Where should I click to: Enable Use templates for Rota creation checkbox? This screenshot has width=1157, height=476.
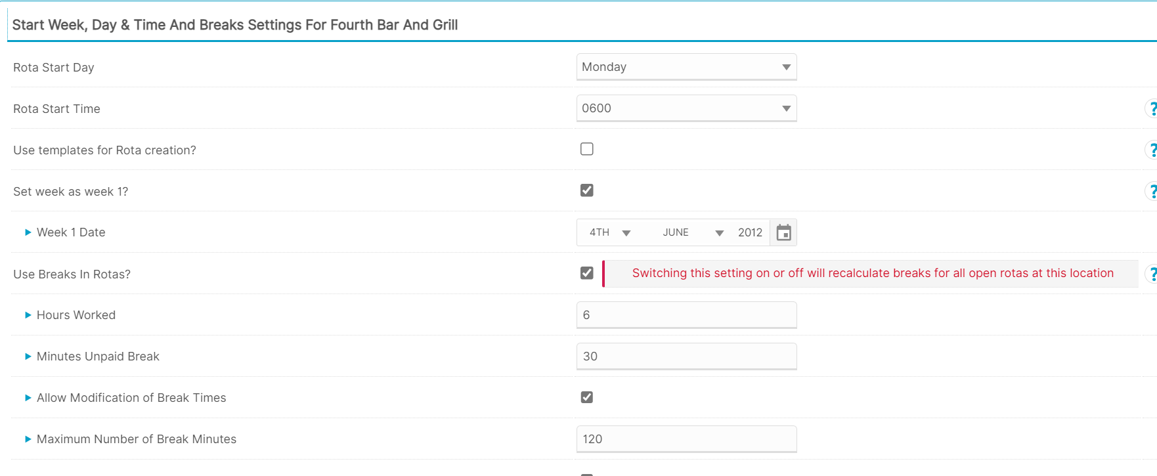click(x=587, y=149)
